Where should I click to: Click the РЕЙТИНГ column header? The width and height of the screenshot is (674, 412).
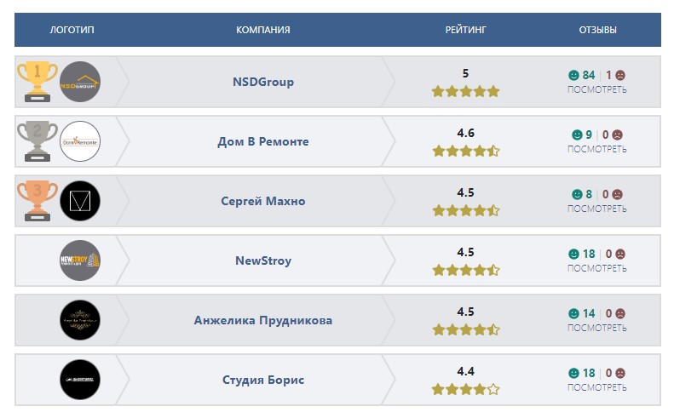(x=465, y=30)
